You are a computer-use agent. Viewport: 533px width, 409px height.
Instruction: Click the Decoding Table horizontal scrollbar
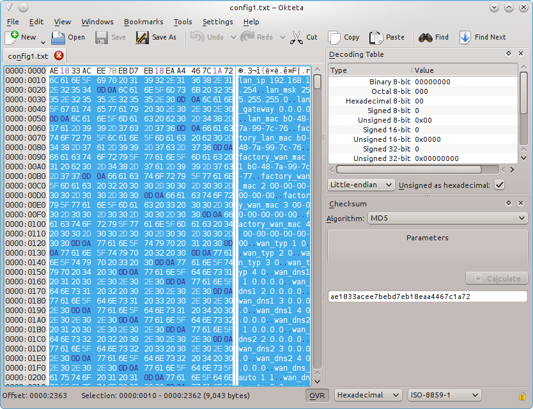click(x=408, y=169)
